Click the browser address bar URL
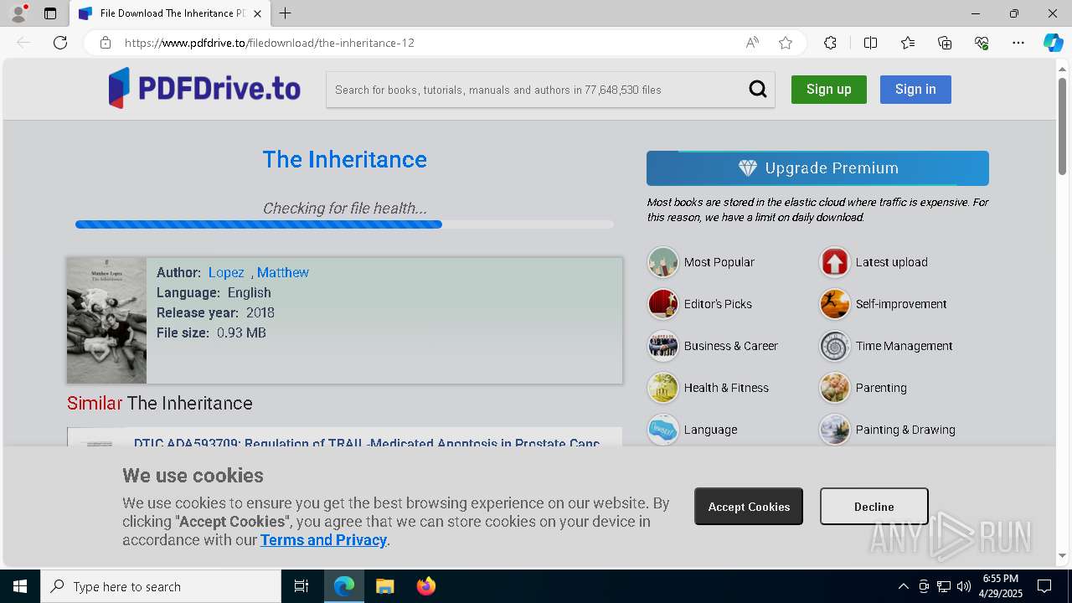Viewport: 1072px width, 603px height. click(270, 43)
